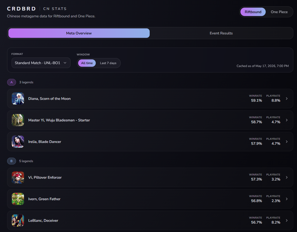Screen dimensions: 297x232
Task: Select Riftbound in game toggle
Action: 253,12
